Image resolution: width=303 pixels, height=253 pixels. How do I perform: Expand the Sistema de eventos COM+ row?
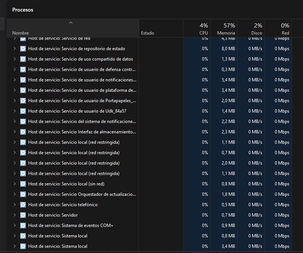coord(15,226)
